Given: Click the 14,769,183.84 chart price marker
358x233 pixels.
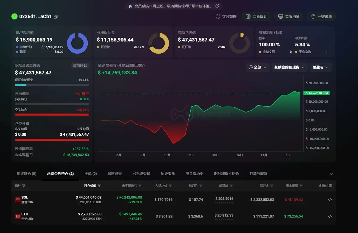Looking at the screenshot, I should click(x=316, y=93).
